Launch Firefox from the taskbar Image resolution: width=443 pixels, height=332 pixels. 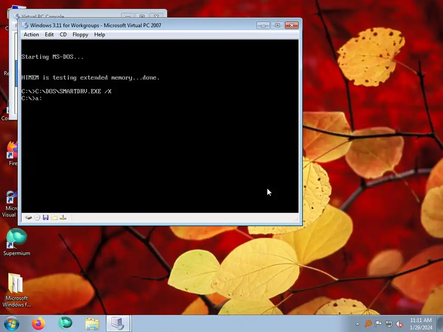(39, 323)
